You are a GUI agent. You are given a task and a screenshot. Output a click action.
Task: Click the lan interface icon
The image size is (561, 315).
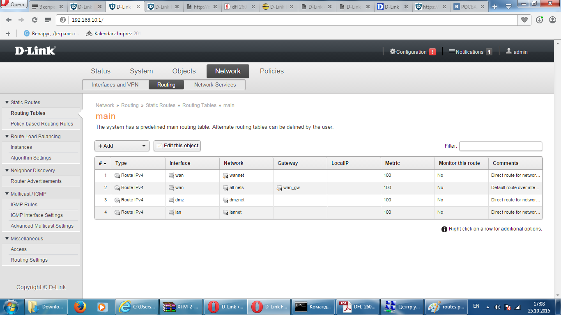tap(171, 212)
